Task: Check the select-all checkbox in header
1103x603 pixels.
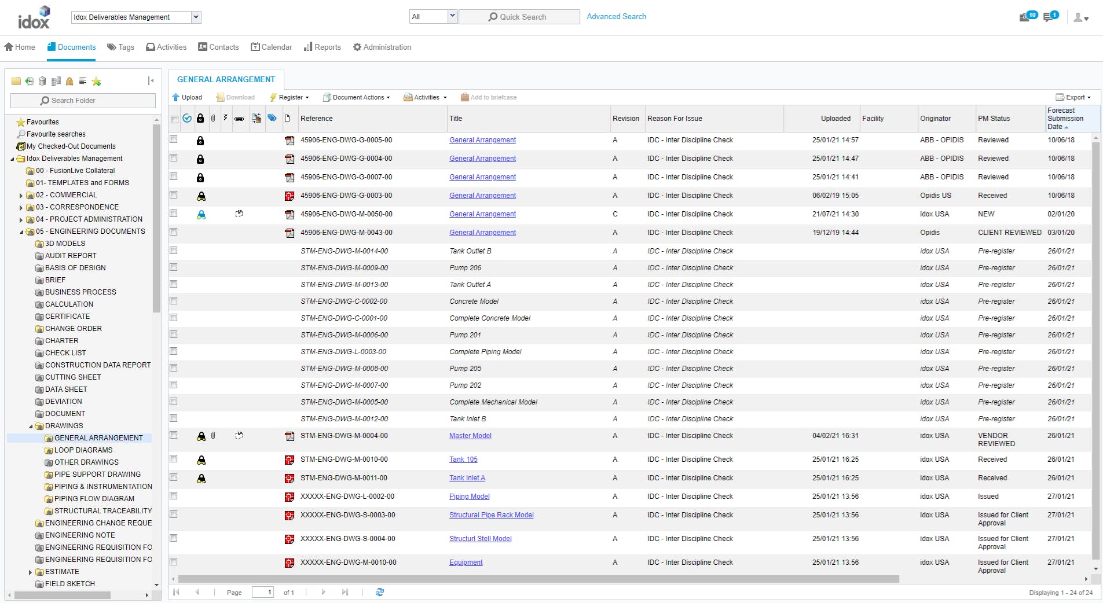Action: pyautogui.click(x=174, y=119)
